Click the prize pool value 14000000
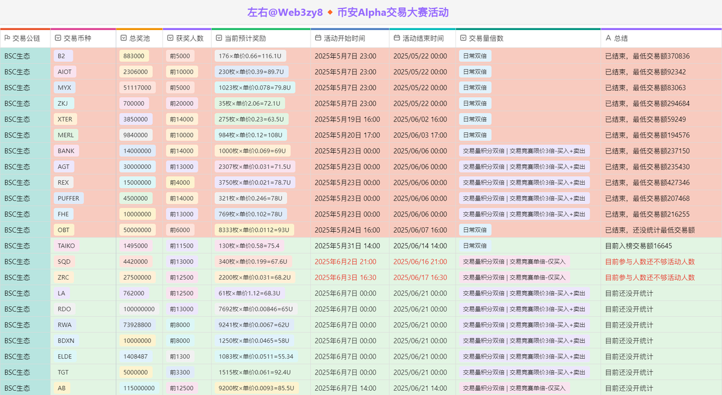Screen dimensions: 722x395 (x=137, y=151)
